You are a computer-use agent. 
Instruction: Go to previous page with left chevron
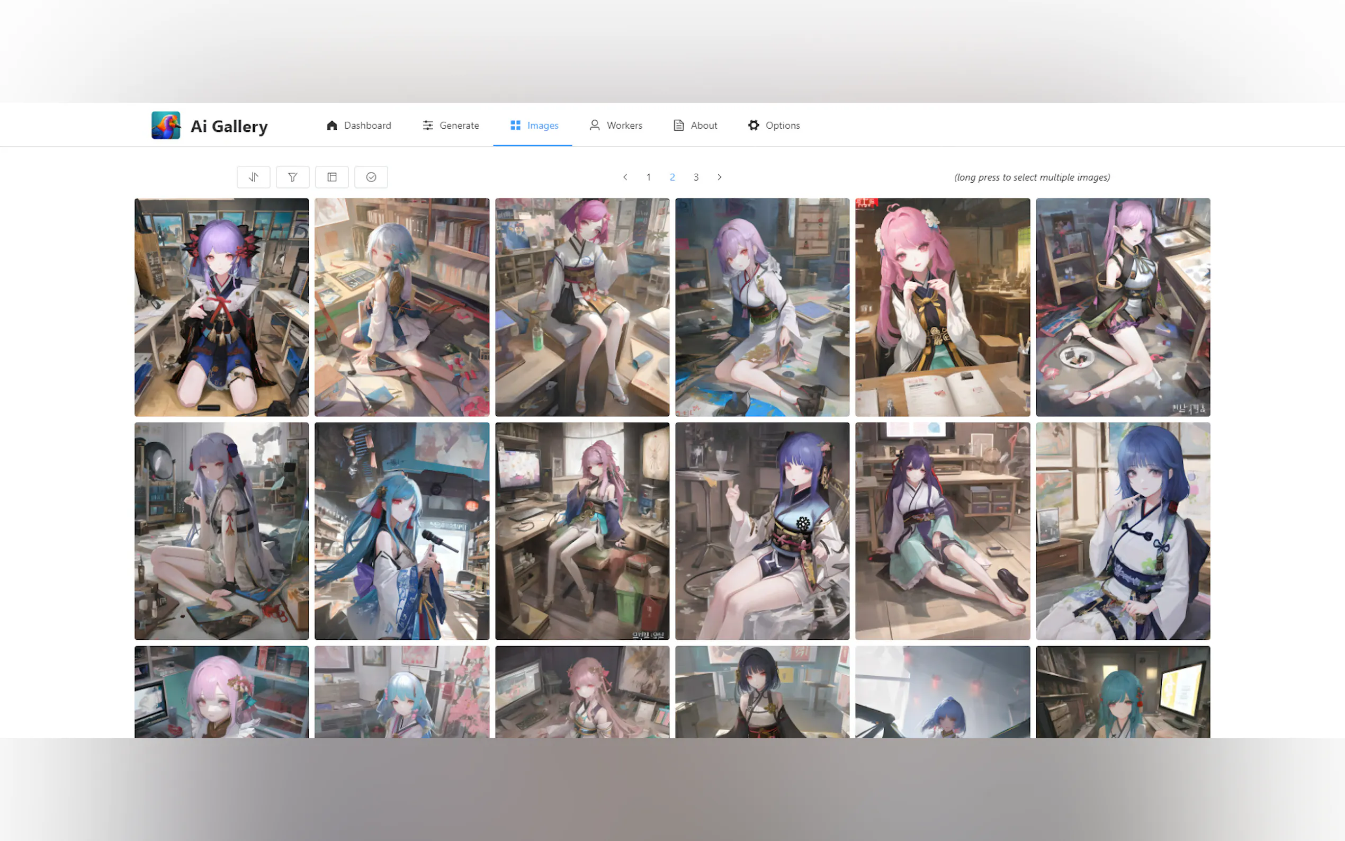coord(625,177)
